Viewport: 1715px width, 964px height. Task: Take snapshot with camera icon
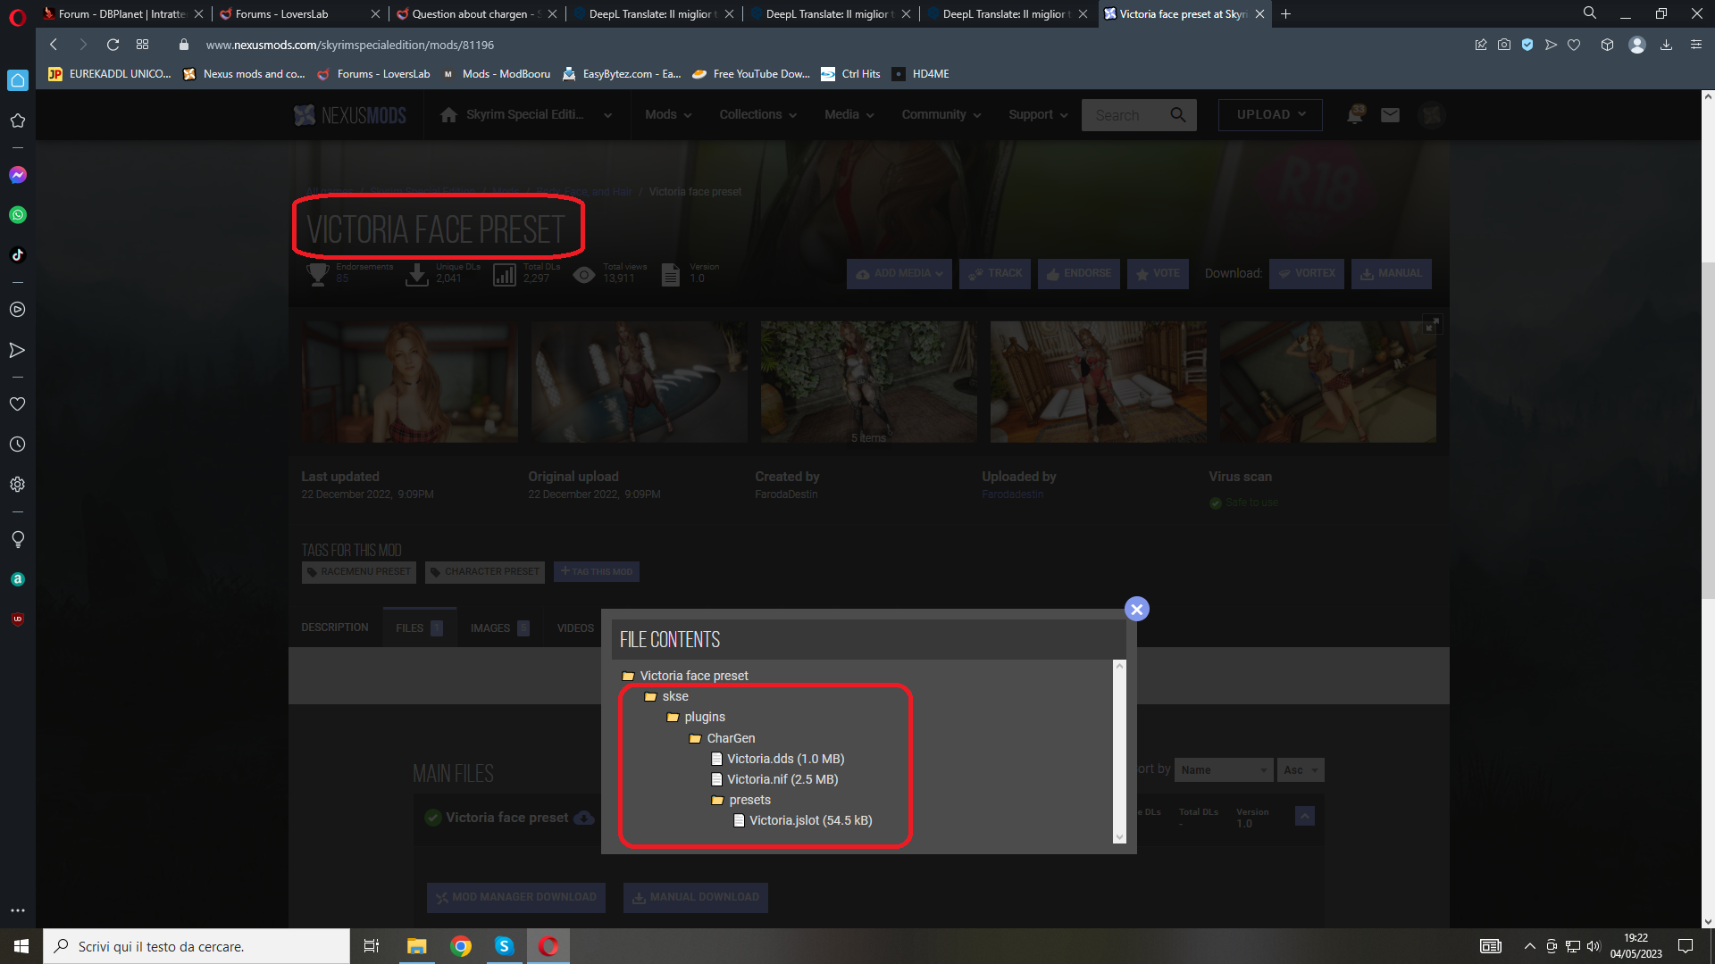click(1504, 45)
